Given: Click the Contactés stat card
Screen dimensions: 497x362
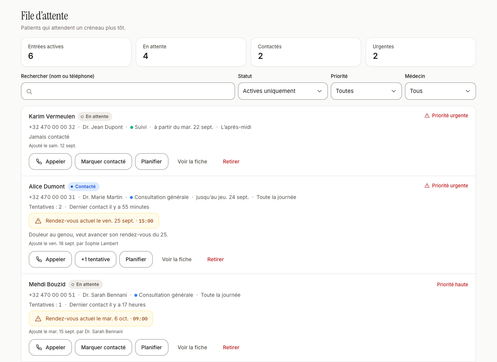Looking at the screenshot, I should coord(306,52).
